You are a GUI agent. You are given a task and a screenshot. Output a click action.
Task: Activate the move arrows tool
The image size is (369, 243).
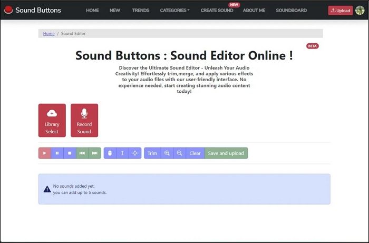click(135, 153)
